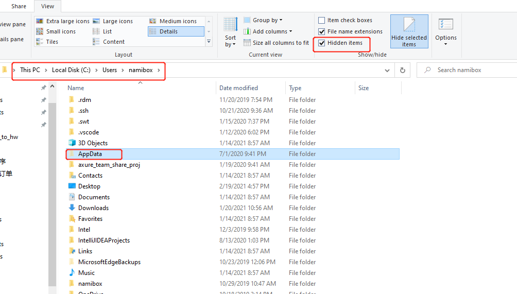Select the Contacts folder icon
The width and height of the screenshot is (517, 294).
tap(72, 176)
